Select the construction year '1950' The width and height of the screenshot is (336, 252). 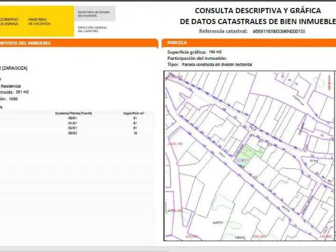[x=13, y=99]
